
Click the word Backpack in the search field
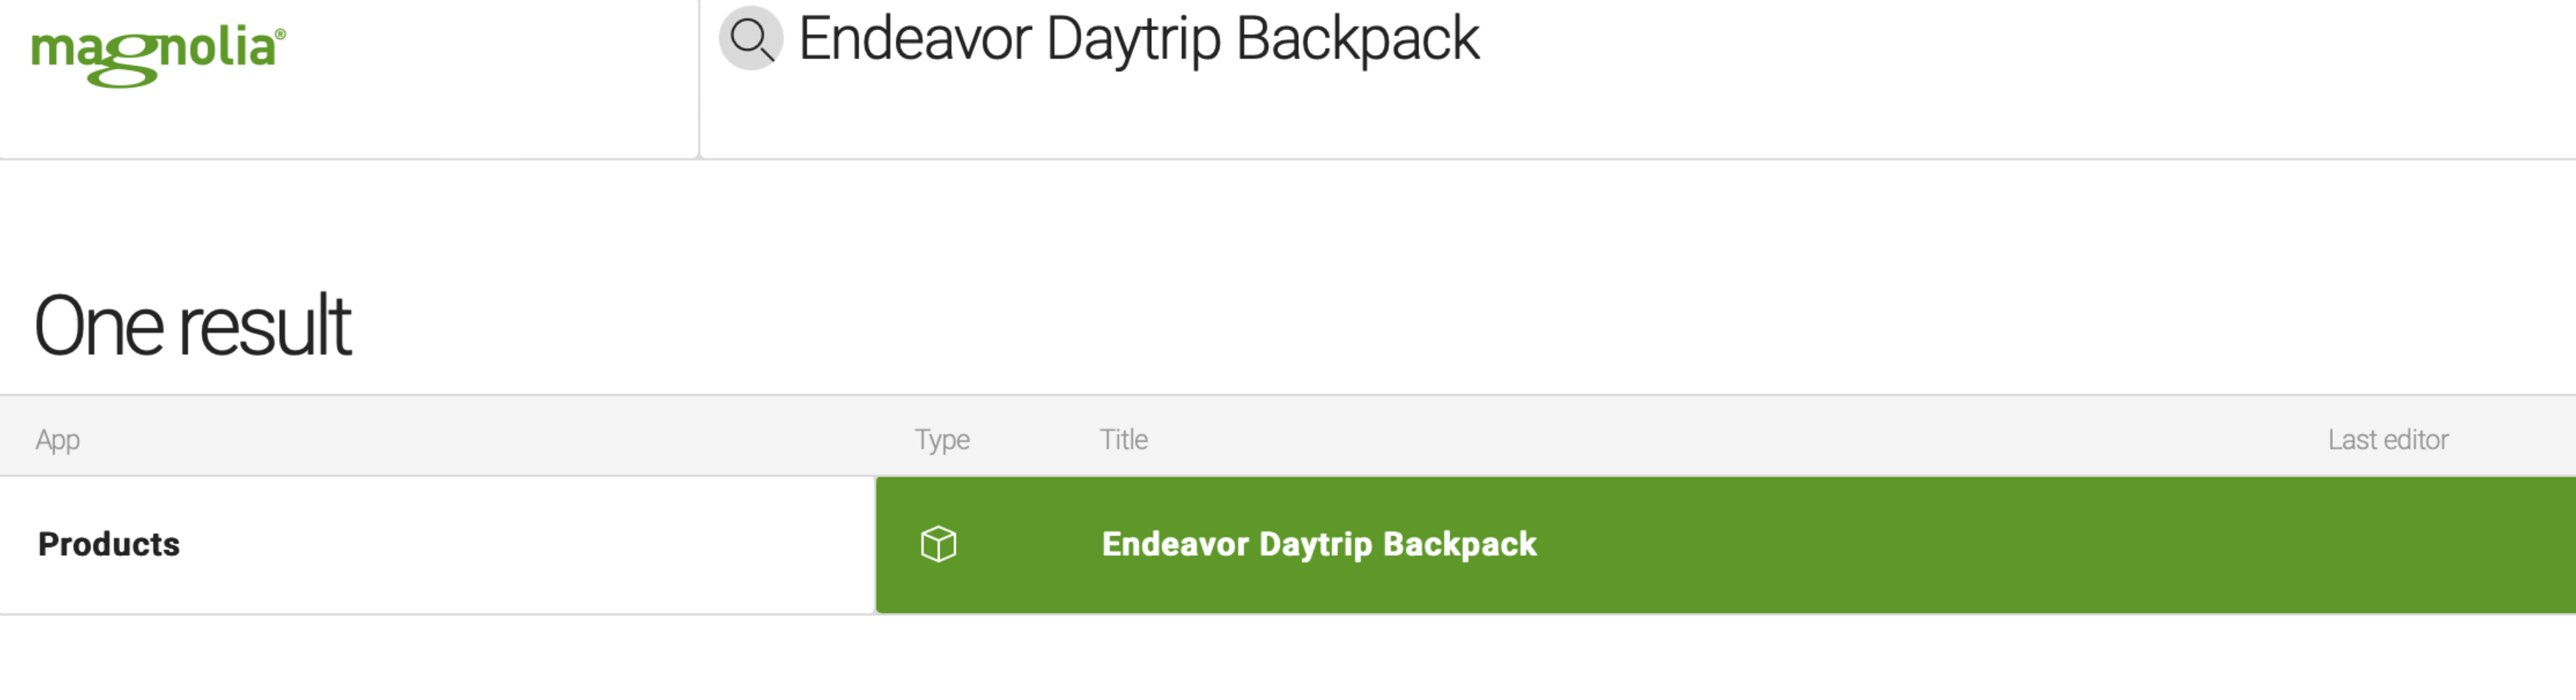pos(1357,39)
